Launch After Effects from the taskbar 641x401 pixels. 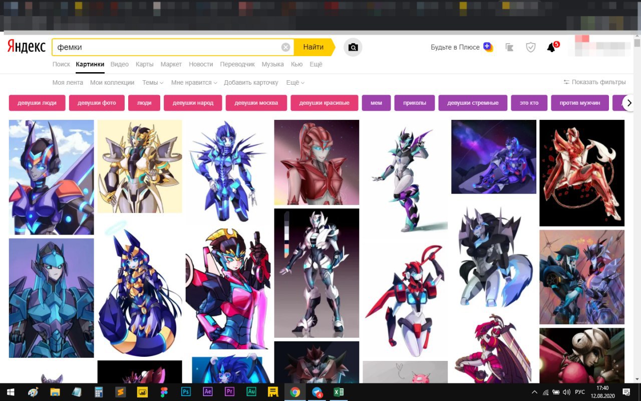point(208,392)
